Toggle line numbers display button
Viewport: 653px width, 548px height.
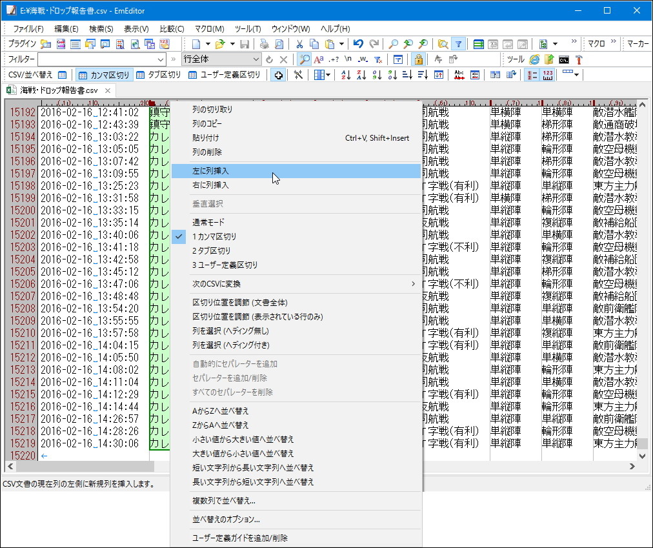pos(532,75)
